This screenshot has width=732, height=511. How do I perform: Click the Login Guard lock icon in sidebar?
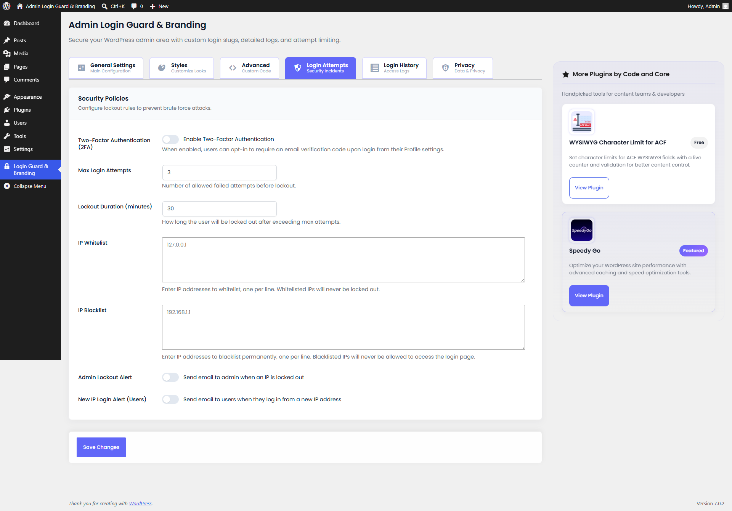click(7, 166)
